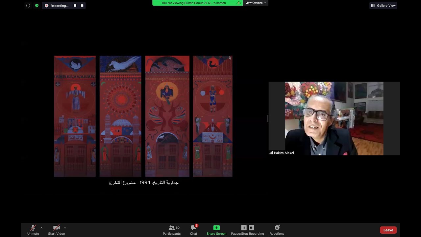Click the green Share Screen button

[x=216, y=230]
